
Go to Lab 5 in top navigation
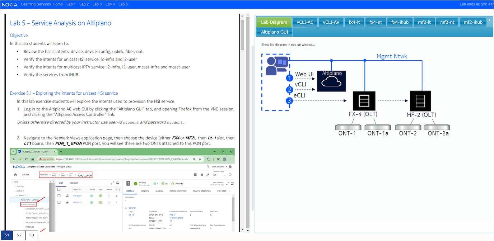coord(123,4)
